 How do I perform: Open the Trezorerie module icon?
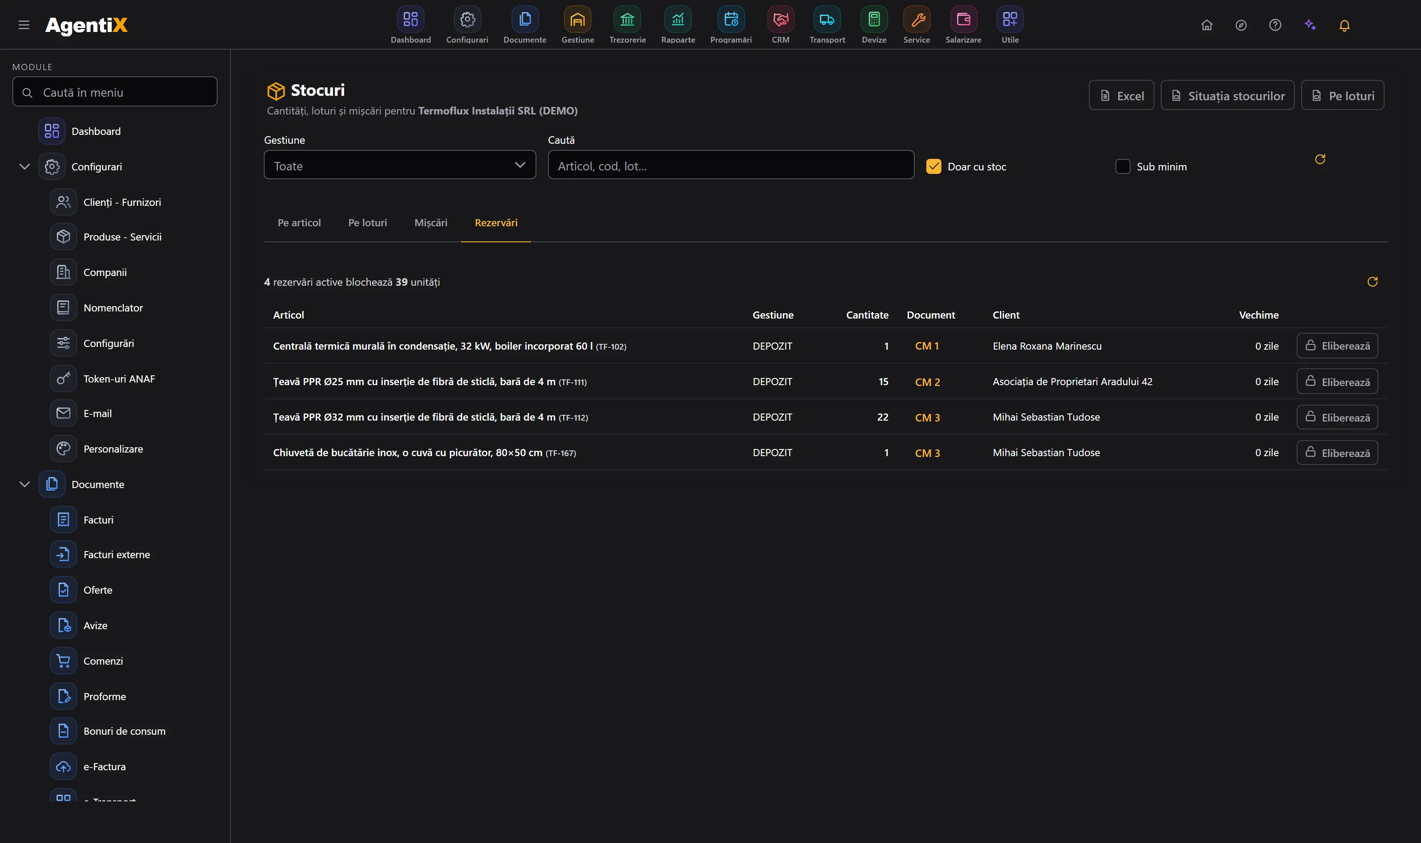tap(627, 20)
